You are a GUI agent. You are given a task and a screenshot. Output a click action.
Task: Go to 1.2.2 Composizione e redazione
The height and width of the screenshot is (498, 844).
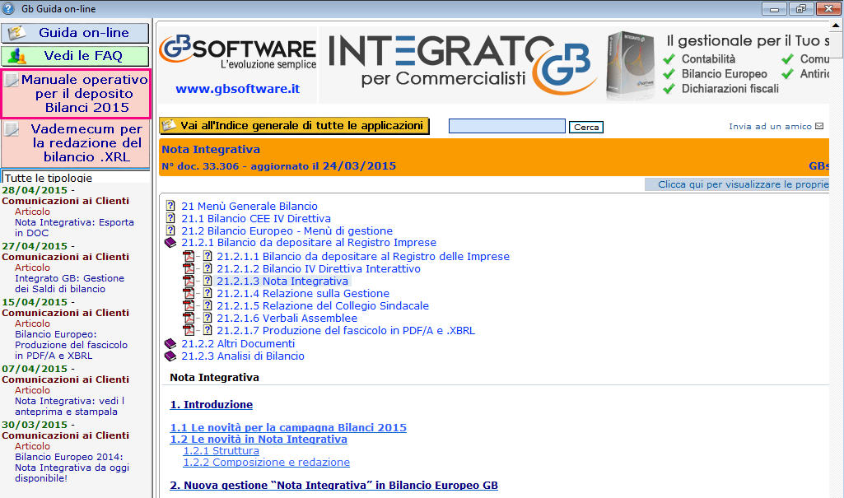click(x=267, y=463)
